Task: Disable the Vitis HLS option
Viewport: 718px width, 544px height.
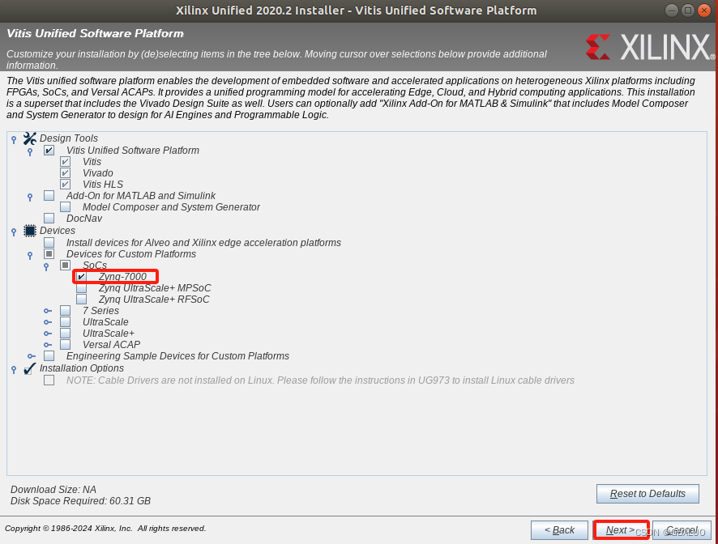Action: tap(65, 184)
